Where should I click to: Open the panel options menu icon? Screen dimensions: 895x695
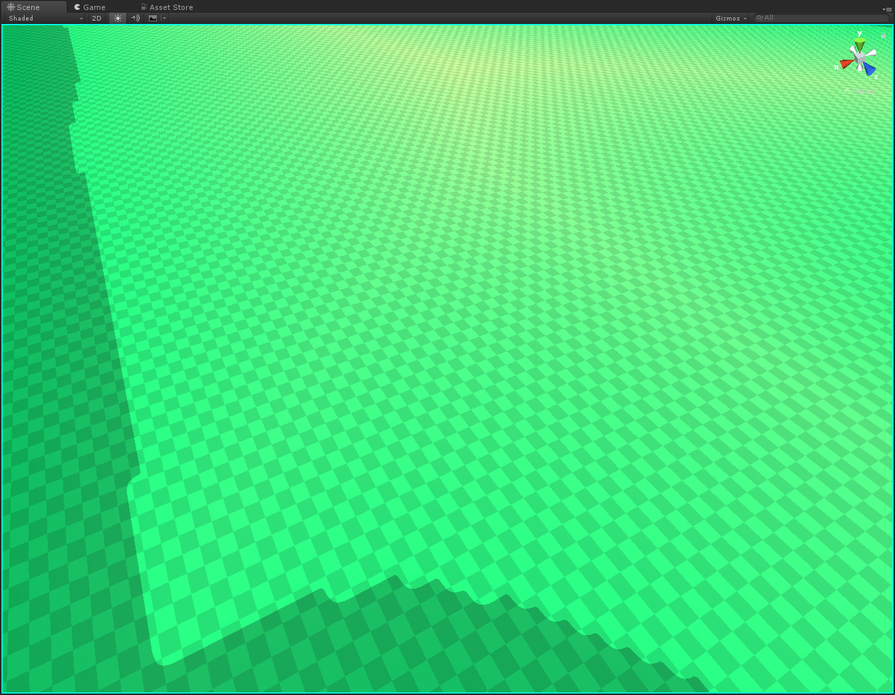(x=887, y=9)
